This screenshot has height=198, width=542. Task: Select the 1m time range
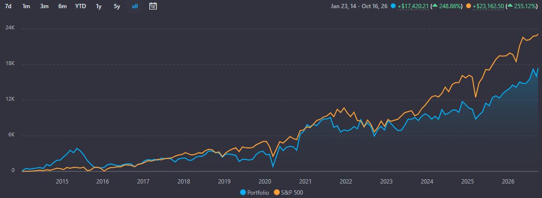[26, 6]
